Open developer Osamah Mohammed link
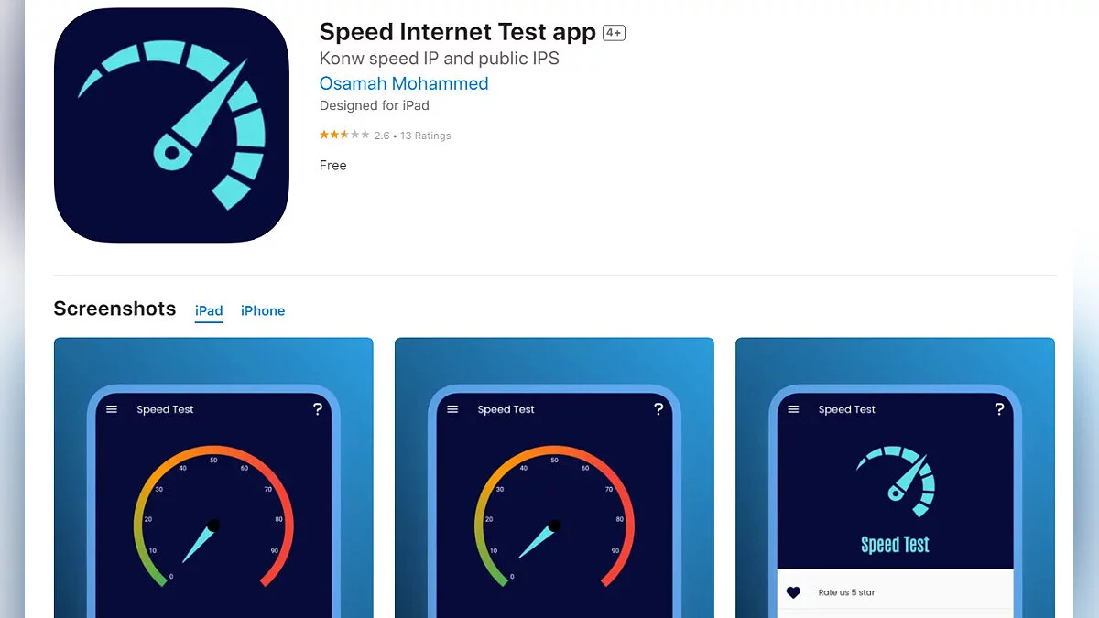The height and width of the screenshot is (618, 1099). 404,83
